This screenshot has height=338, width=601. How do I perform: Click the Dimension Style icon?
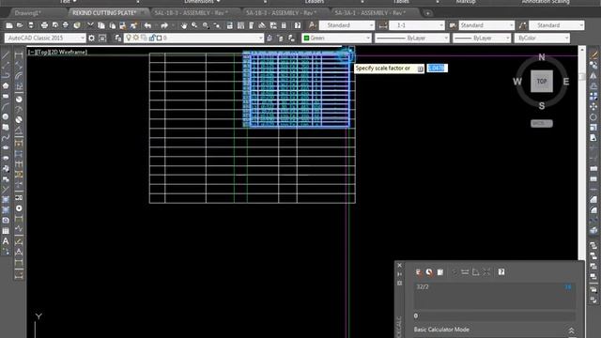(x=382, y=25)
